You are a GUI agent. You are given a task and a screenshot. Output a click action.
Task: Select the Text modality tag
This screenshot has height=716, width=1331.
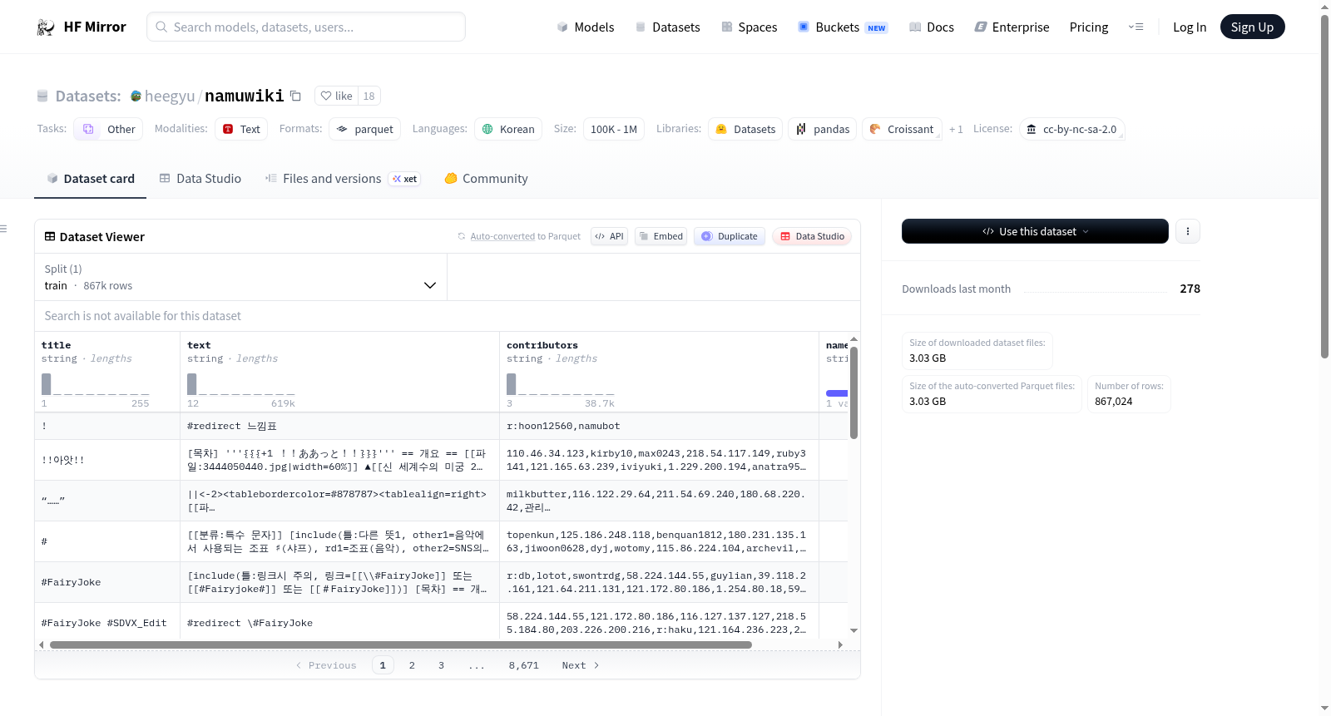[241, 129]
